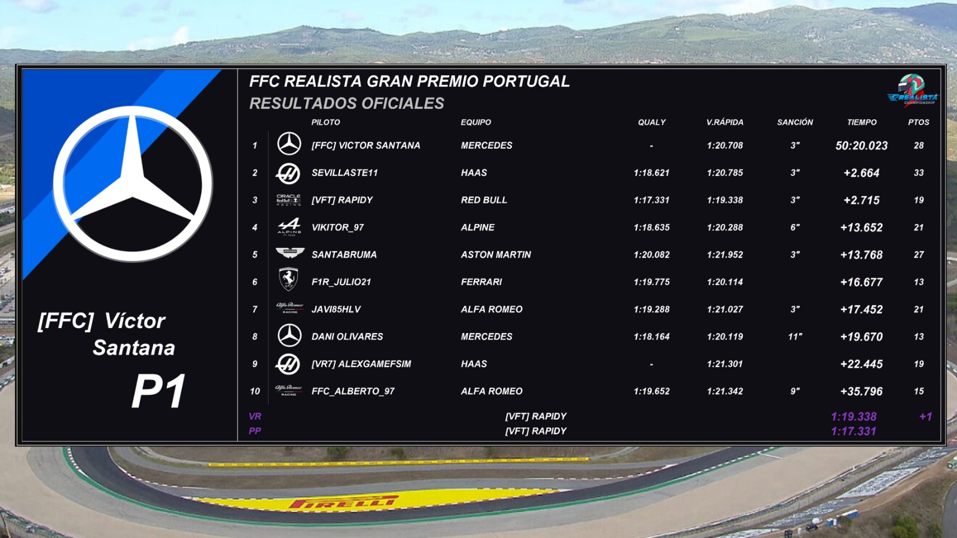Click winning time 50:20.023
The width and height of the screenshot is (957, 538).
tap(861, 145)
